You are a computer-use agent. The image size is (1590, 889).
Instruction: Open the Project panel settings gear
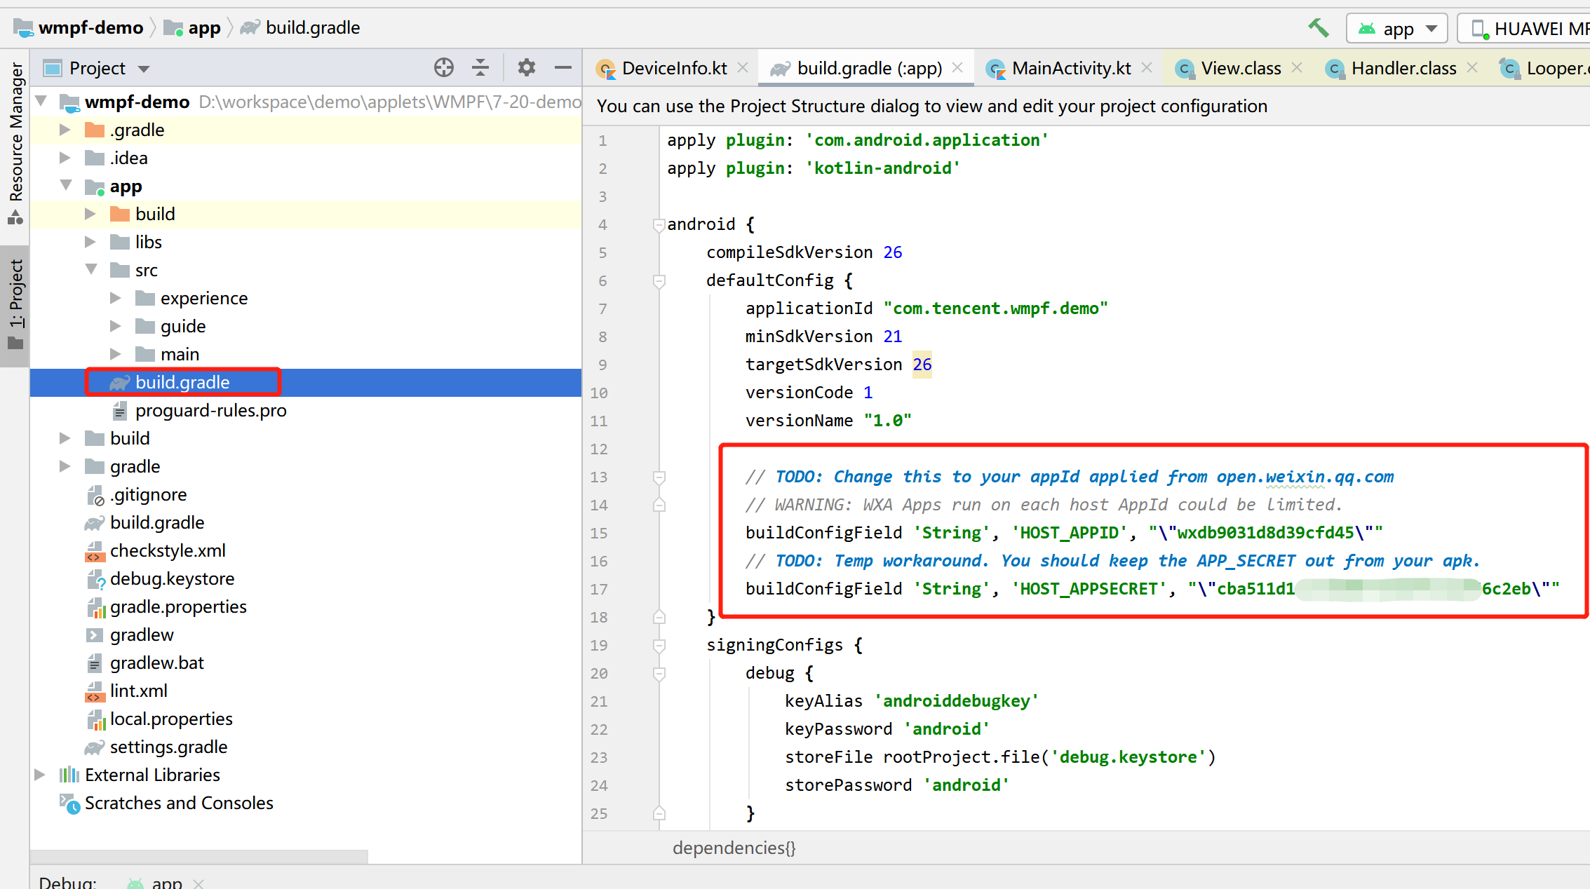tap(526, 68)
